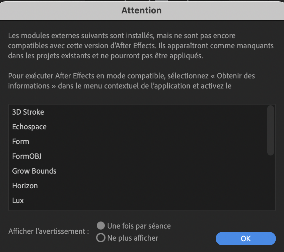Viewport: 284px width, 252px height.
Task: Click the "Ne plus afficher" text label
Action: pos(133,238)
